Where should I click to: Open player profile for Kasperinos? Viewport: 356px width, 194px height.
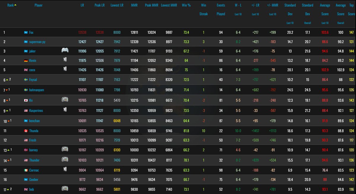point(36,111)
